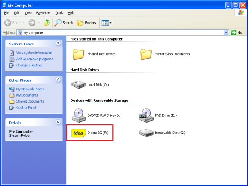Open the Tools menu

(x=59, y=13)
